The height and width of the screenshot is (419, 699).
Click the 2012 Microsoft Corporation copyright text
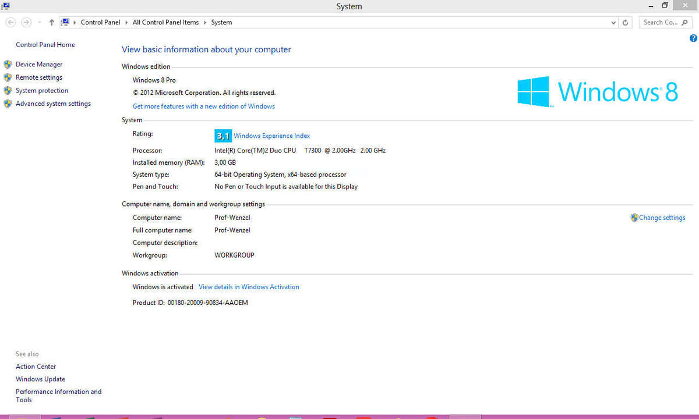point(204,93)
